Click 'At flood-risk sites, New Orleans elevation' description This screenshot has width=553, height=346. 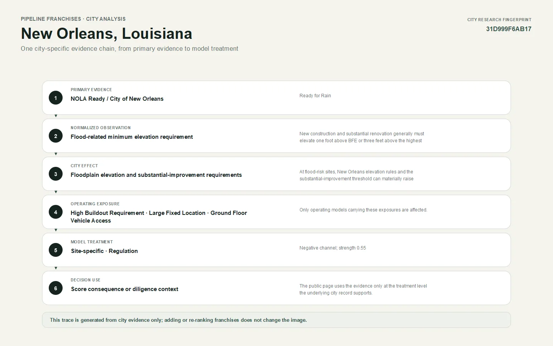(x=356, y=175)
